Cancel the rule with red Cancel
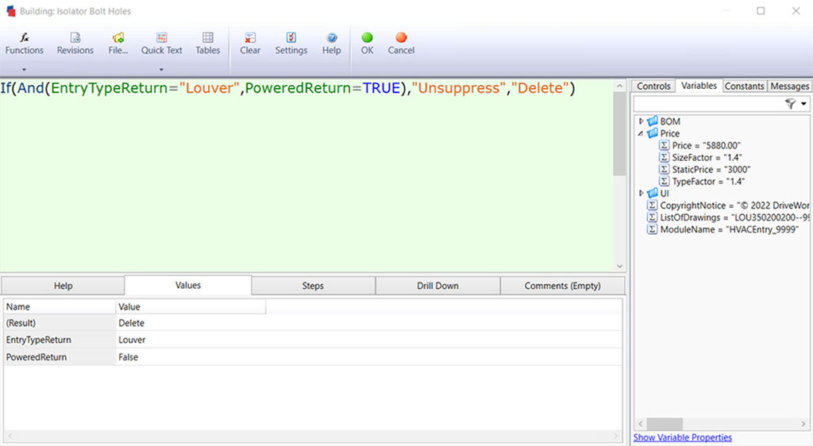Screen dimensions: 813x446 click(401, 44)
